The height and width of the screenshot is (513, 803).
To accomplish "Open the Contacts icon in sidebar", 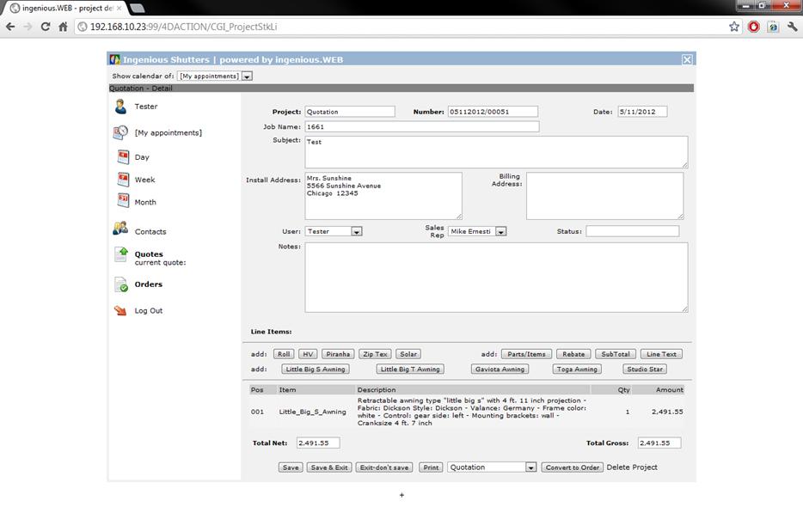I will (x=120, y=229).
